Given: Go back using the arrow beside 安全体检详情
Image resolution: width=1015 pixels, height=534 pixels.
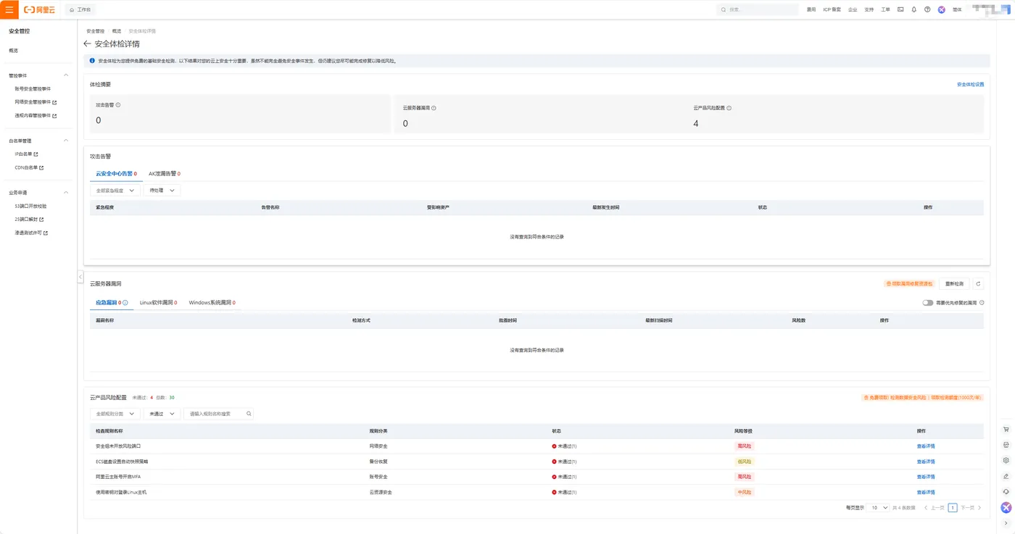Looking at the screenshot, I should 88,44.
